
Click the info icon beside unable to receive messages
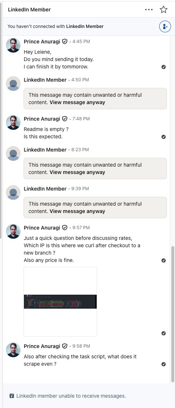click(12, 396)
